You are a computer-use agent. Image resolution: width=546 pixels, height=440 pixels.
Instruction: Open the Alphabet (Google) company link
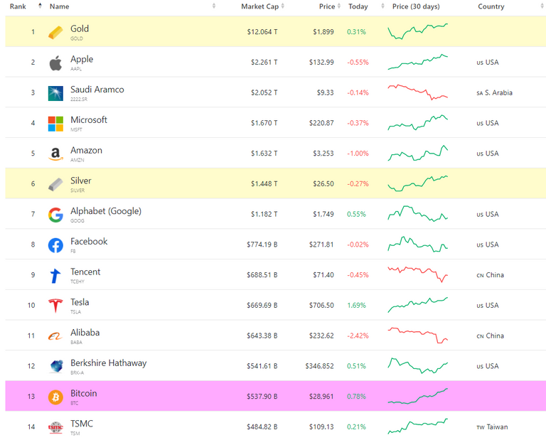coord(106,211)
